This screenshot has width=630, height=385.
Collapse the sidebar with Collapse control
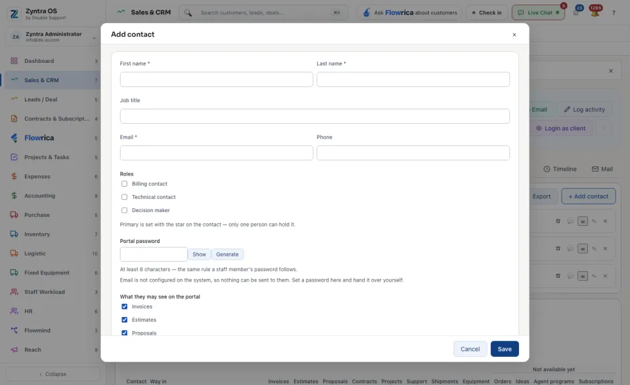click(53, 374)
